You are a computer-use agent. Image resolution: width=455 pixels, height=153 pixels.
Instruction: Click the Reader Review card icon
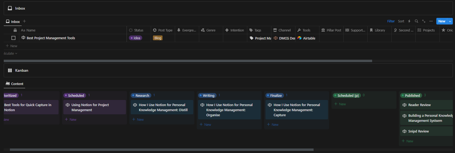tap(404, 105)
